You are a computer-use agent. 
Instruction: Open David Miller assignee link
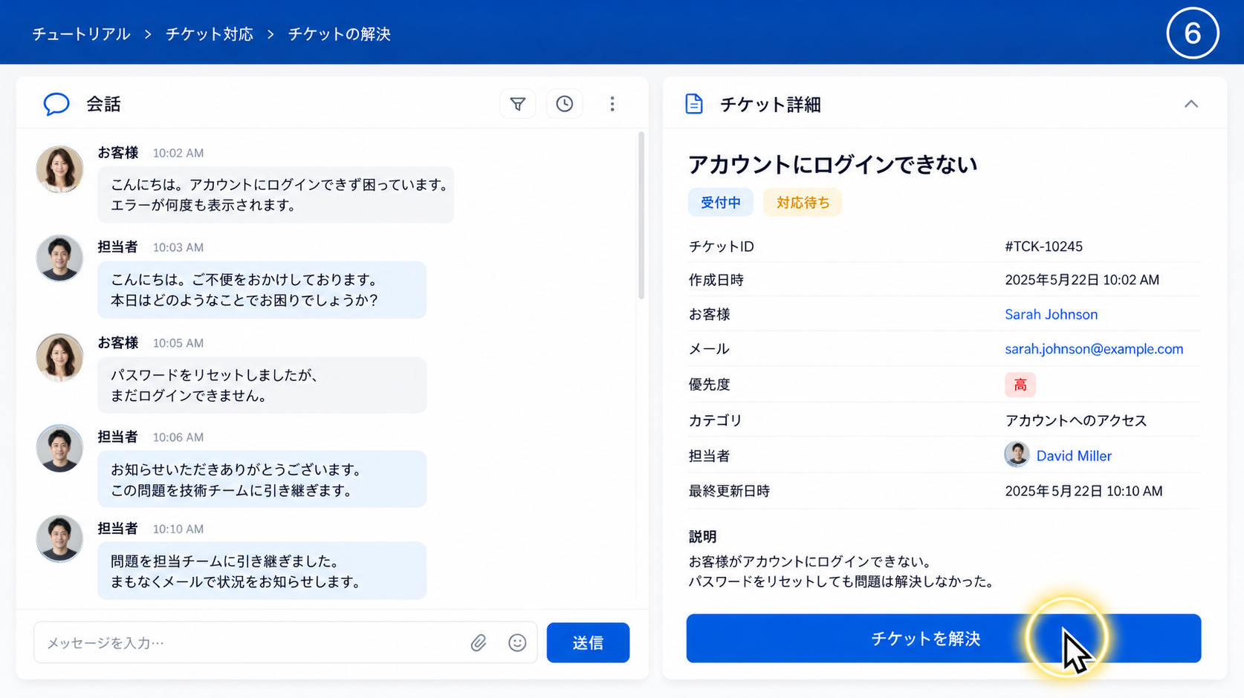[1074, 456]
